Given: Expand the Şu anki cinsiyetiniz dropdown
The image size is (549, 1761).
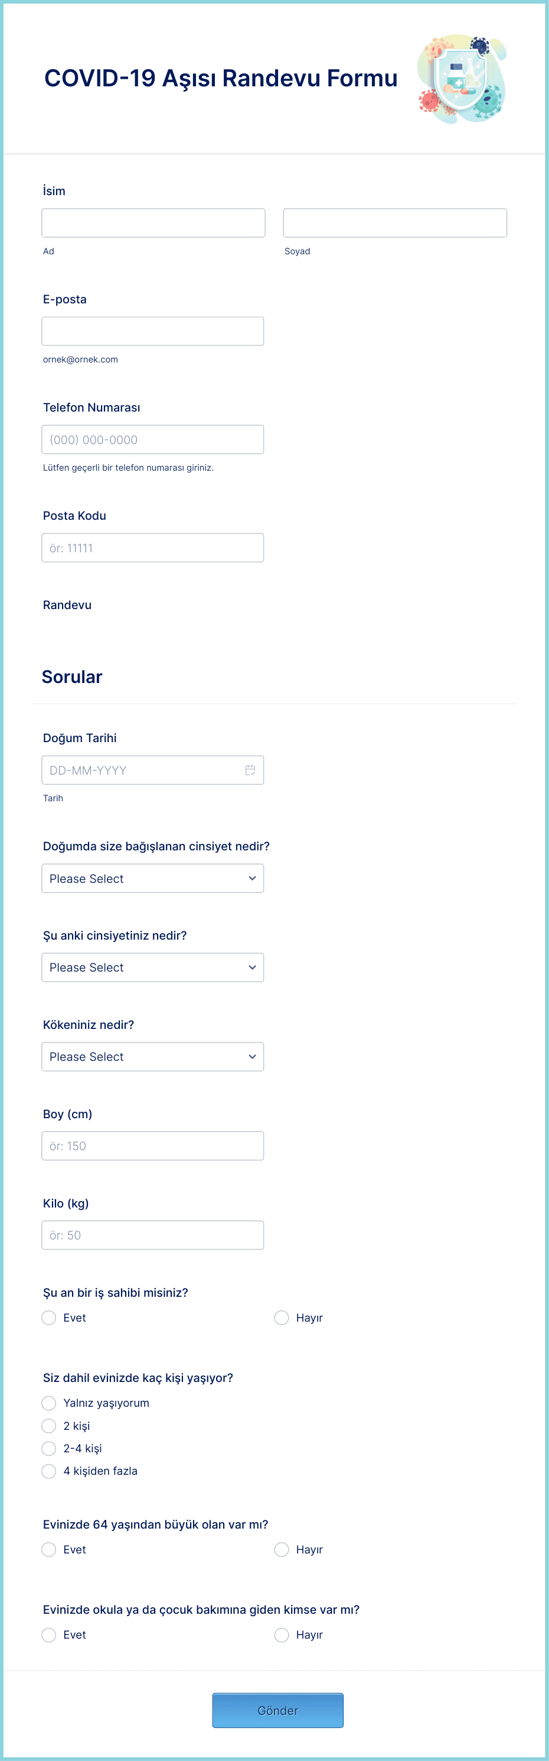Looking at the screenshot, I should click(153, 967).
